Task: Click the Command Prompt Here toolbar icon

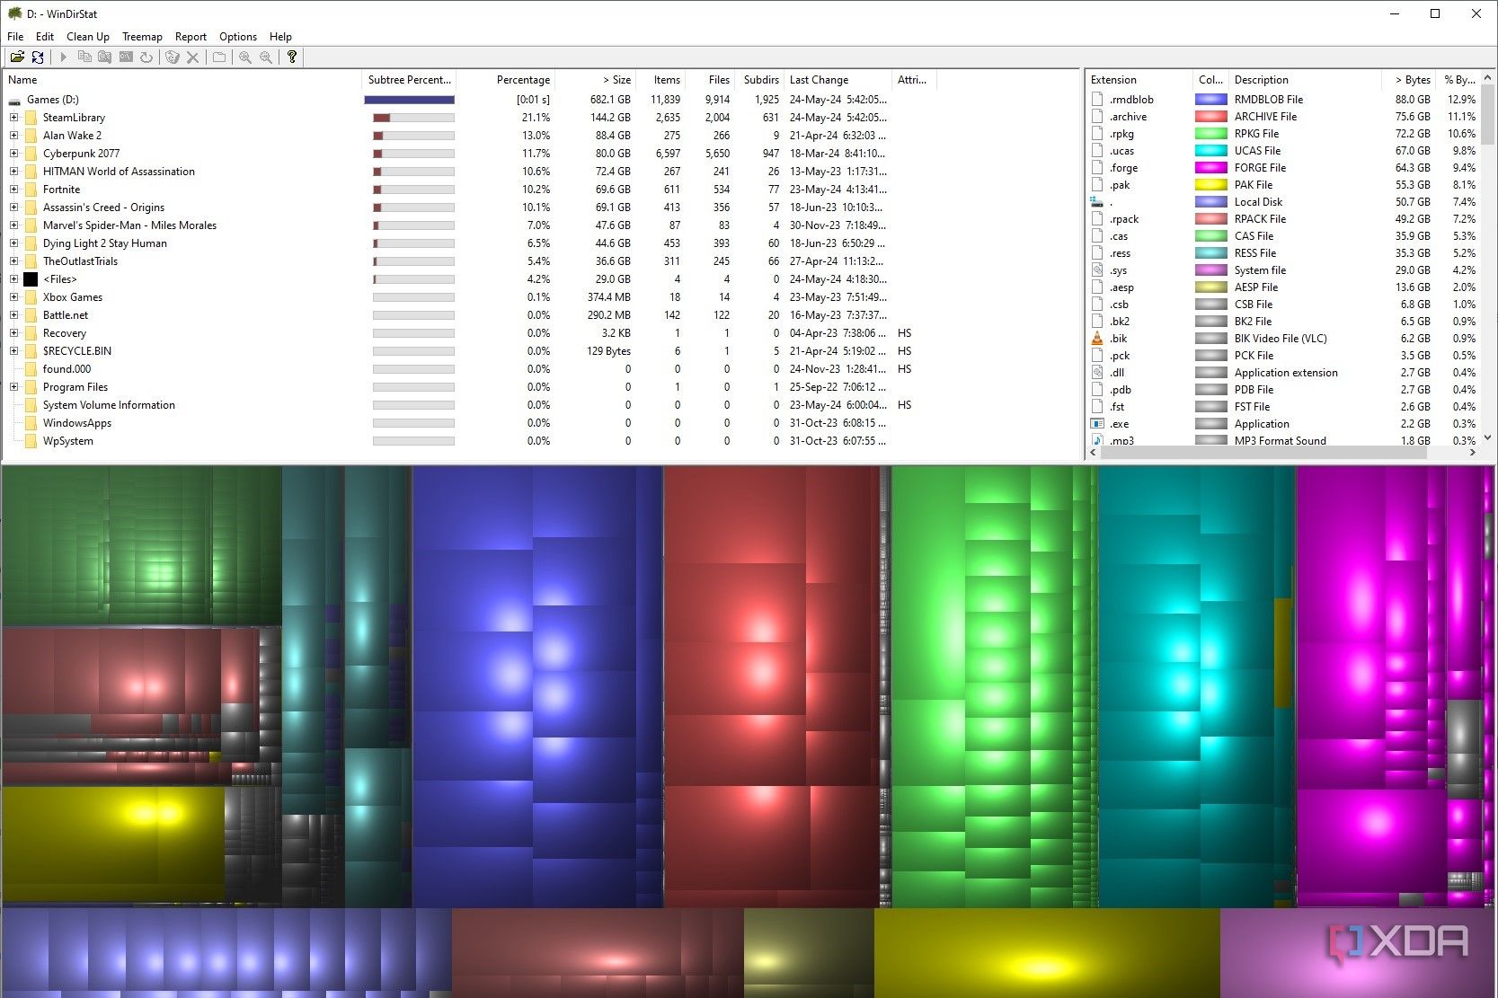Action: tap(126, 57)
